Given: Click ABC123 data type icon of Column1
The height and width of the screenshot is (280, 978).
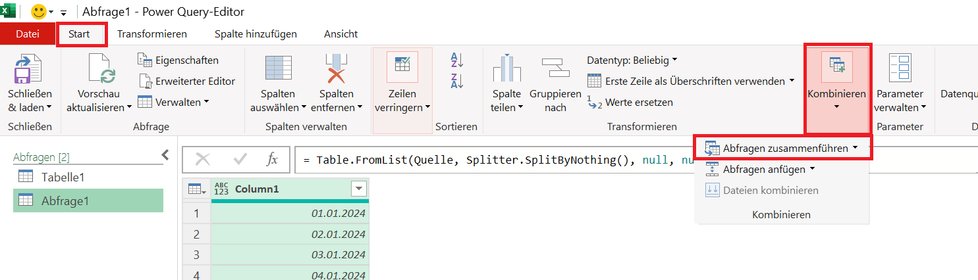Looking at the screenshot, I should tap(221, 189).
